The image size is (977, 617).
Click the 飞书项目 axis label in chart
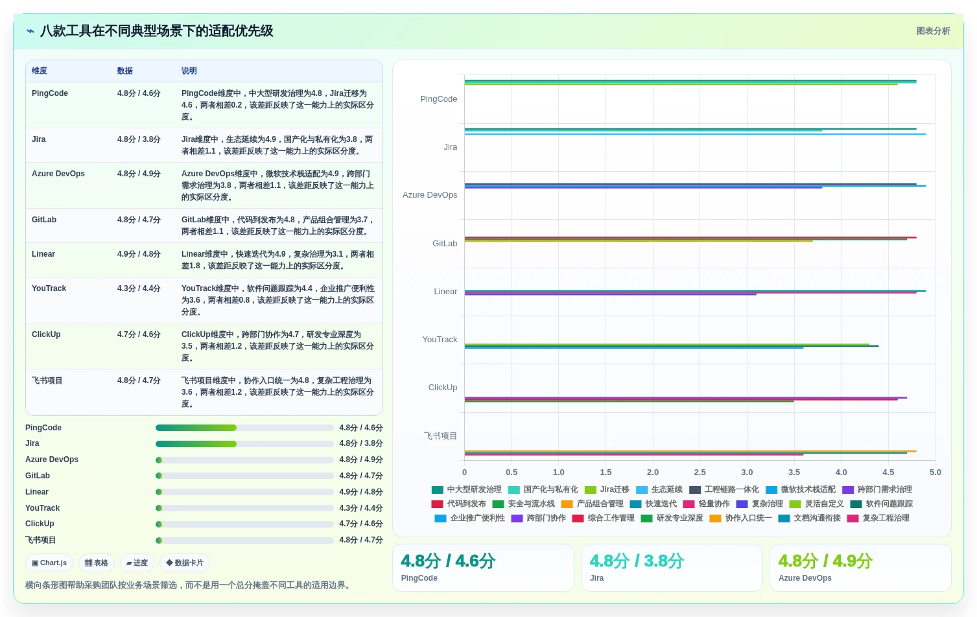(x=441, y=436)
